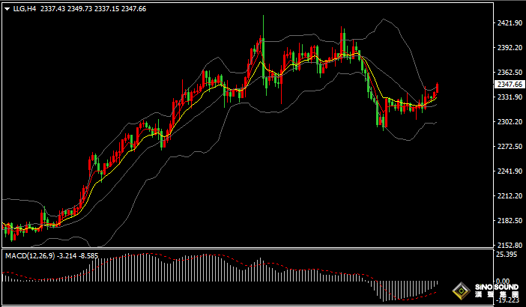Click the 25.395 MACD scale value
The image size is (526, 307).
(x=508, y=255)
